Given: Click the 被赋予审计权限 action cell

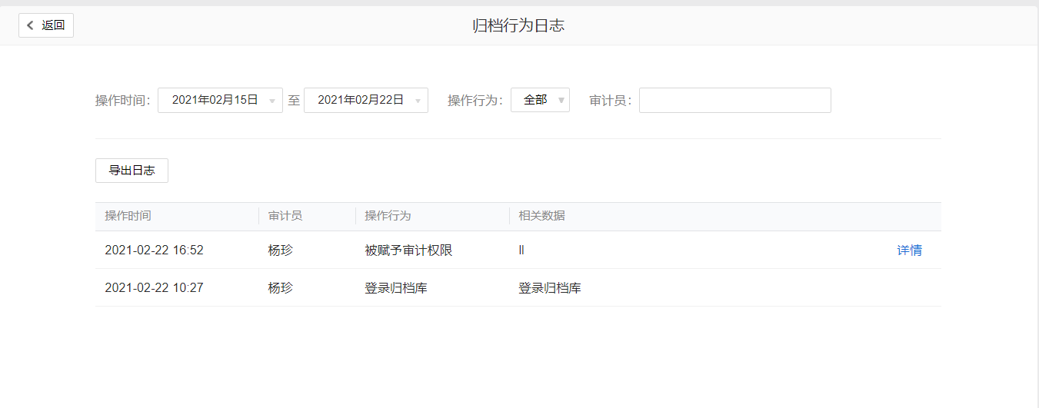Looking at the screenshot, I should (x=408, y=250).
